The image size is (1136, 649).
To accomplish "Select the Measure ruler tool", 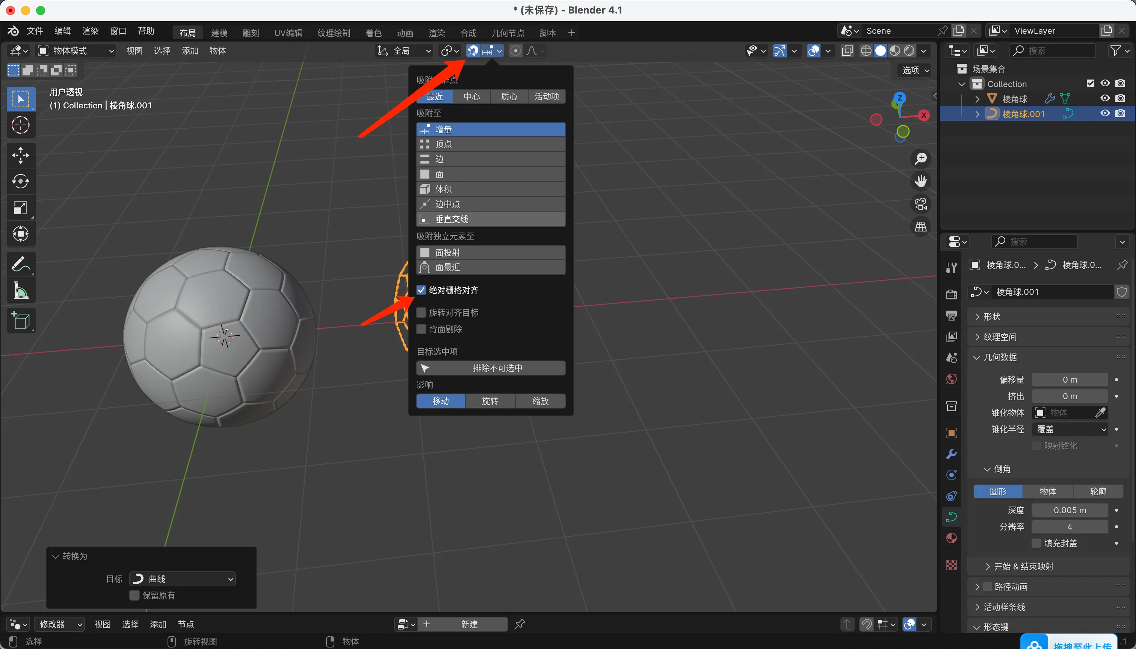I will click(x=21, y=291).
